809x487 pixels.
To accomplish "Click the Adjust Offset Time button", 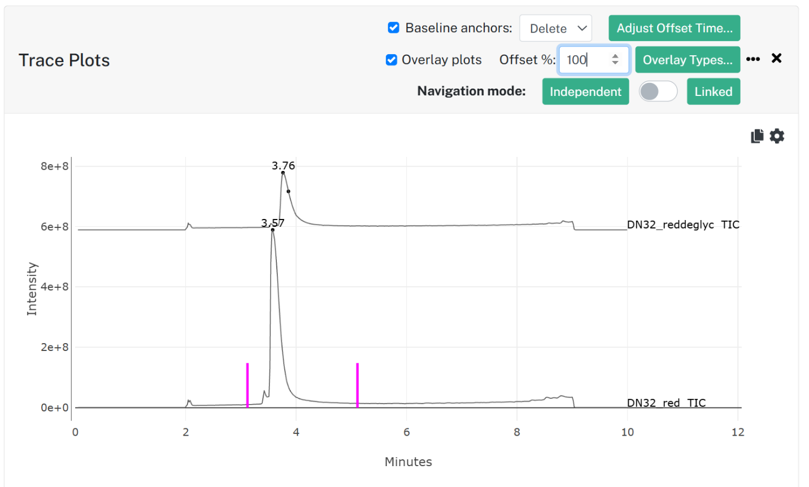I will coord(675,28).
